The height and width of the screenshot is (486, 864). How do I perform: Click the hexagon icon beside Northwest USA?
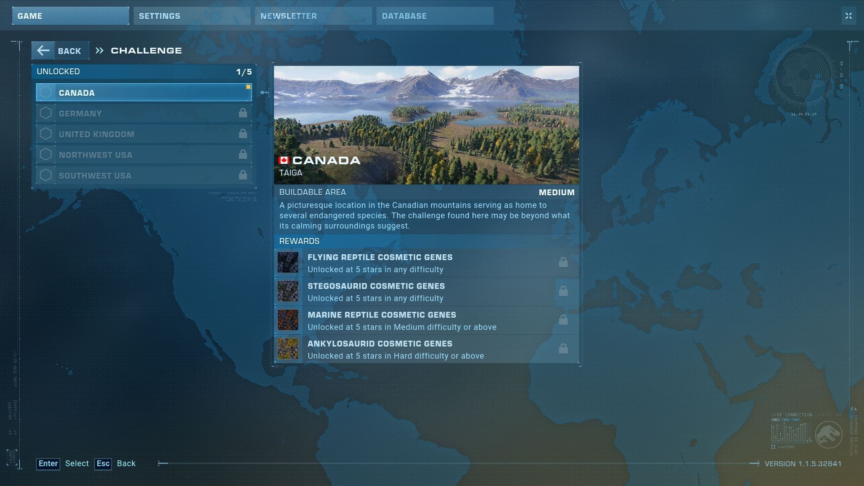point(46,155)
